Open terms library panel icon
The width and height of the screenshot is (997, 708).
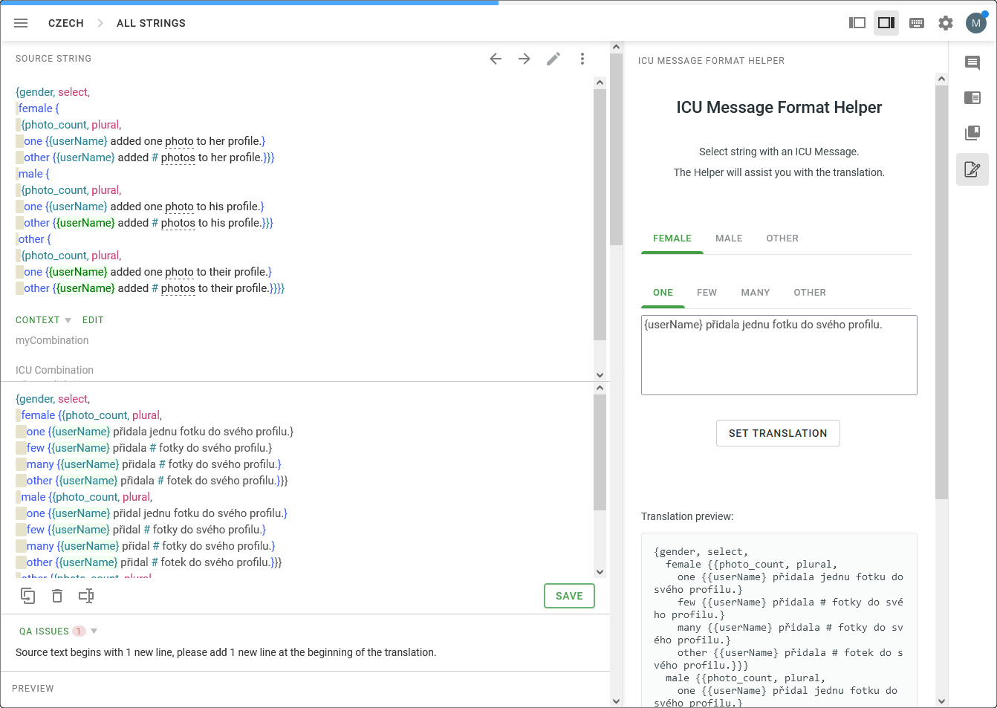pyautogui.click(x=972, y=134)
